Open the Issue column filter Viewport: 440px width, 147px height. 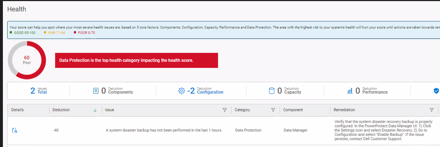[225, 110]
